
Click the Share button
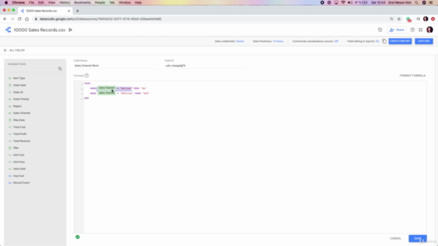(397, 30)
